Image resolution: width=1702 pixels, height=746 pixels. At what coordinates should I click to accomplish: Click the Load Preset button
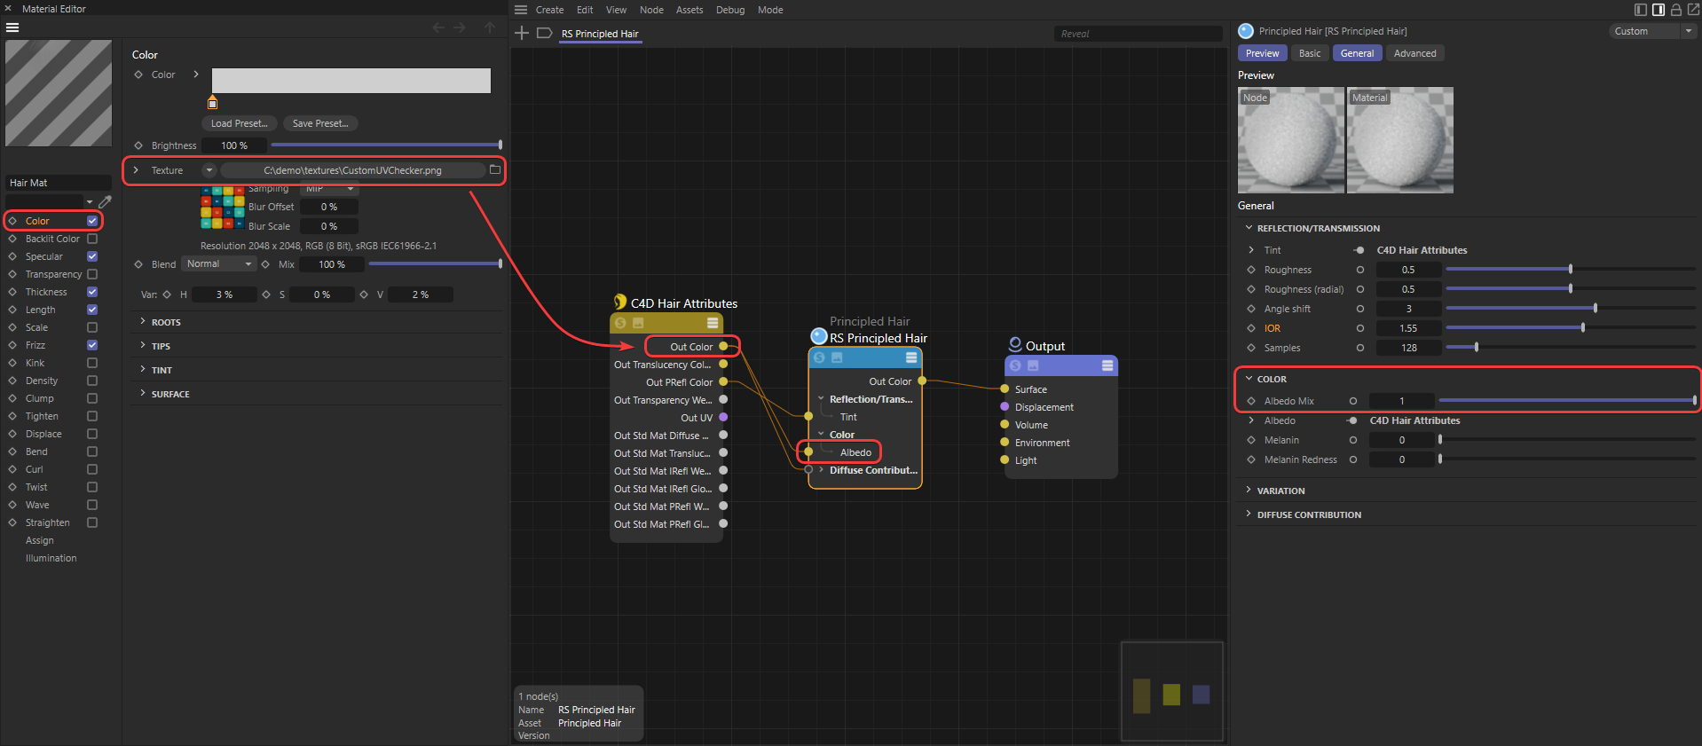[239, 123]
